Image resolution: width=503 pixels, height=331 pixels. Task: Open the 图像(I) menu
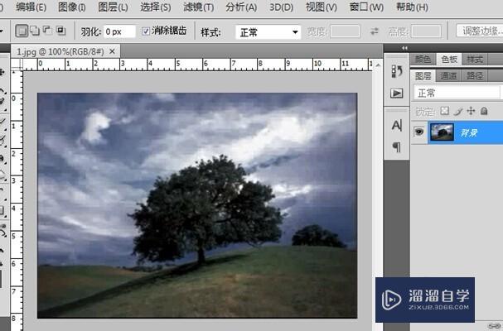pyautogui.click(x=72, y=7)
